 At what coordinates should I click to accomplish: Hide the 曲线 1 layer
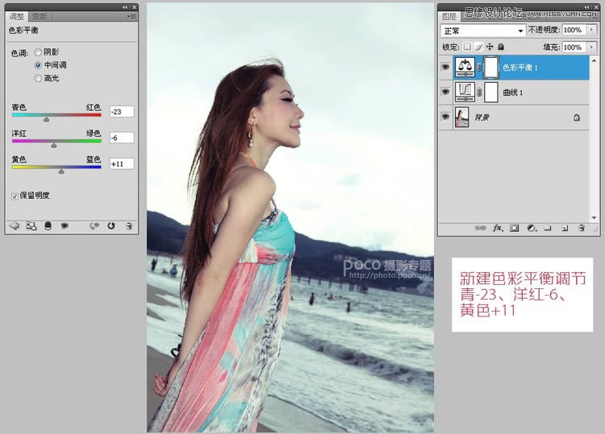click(445, 93)
